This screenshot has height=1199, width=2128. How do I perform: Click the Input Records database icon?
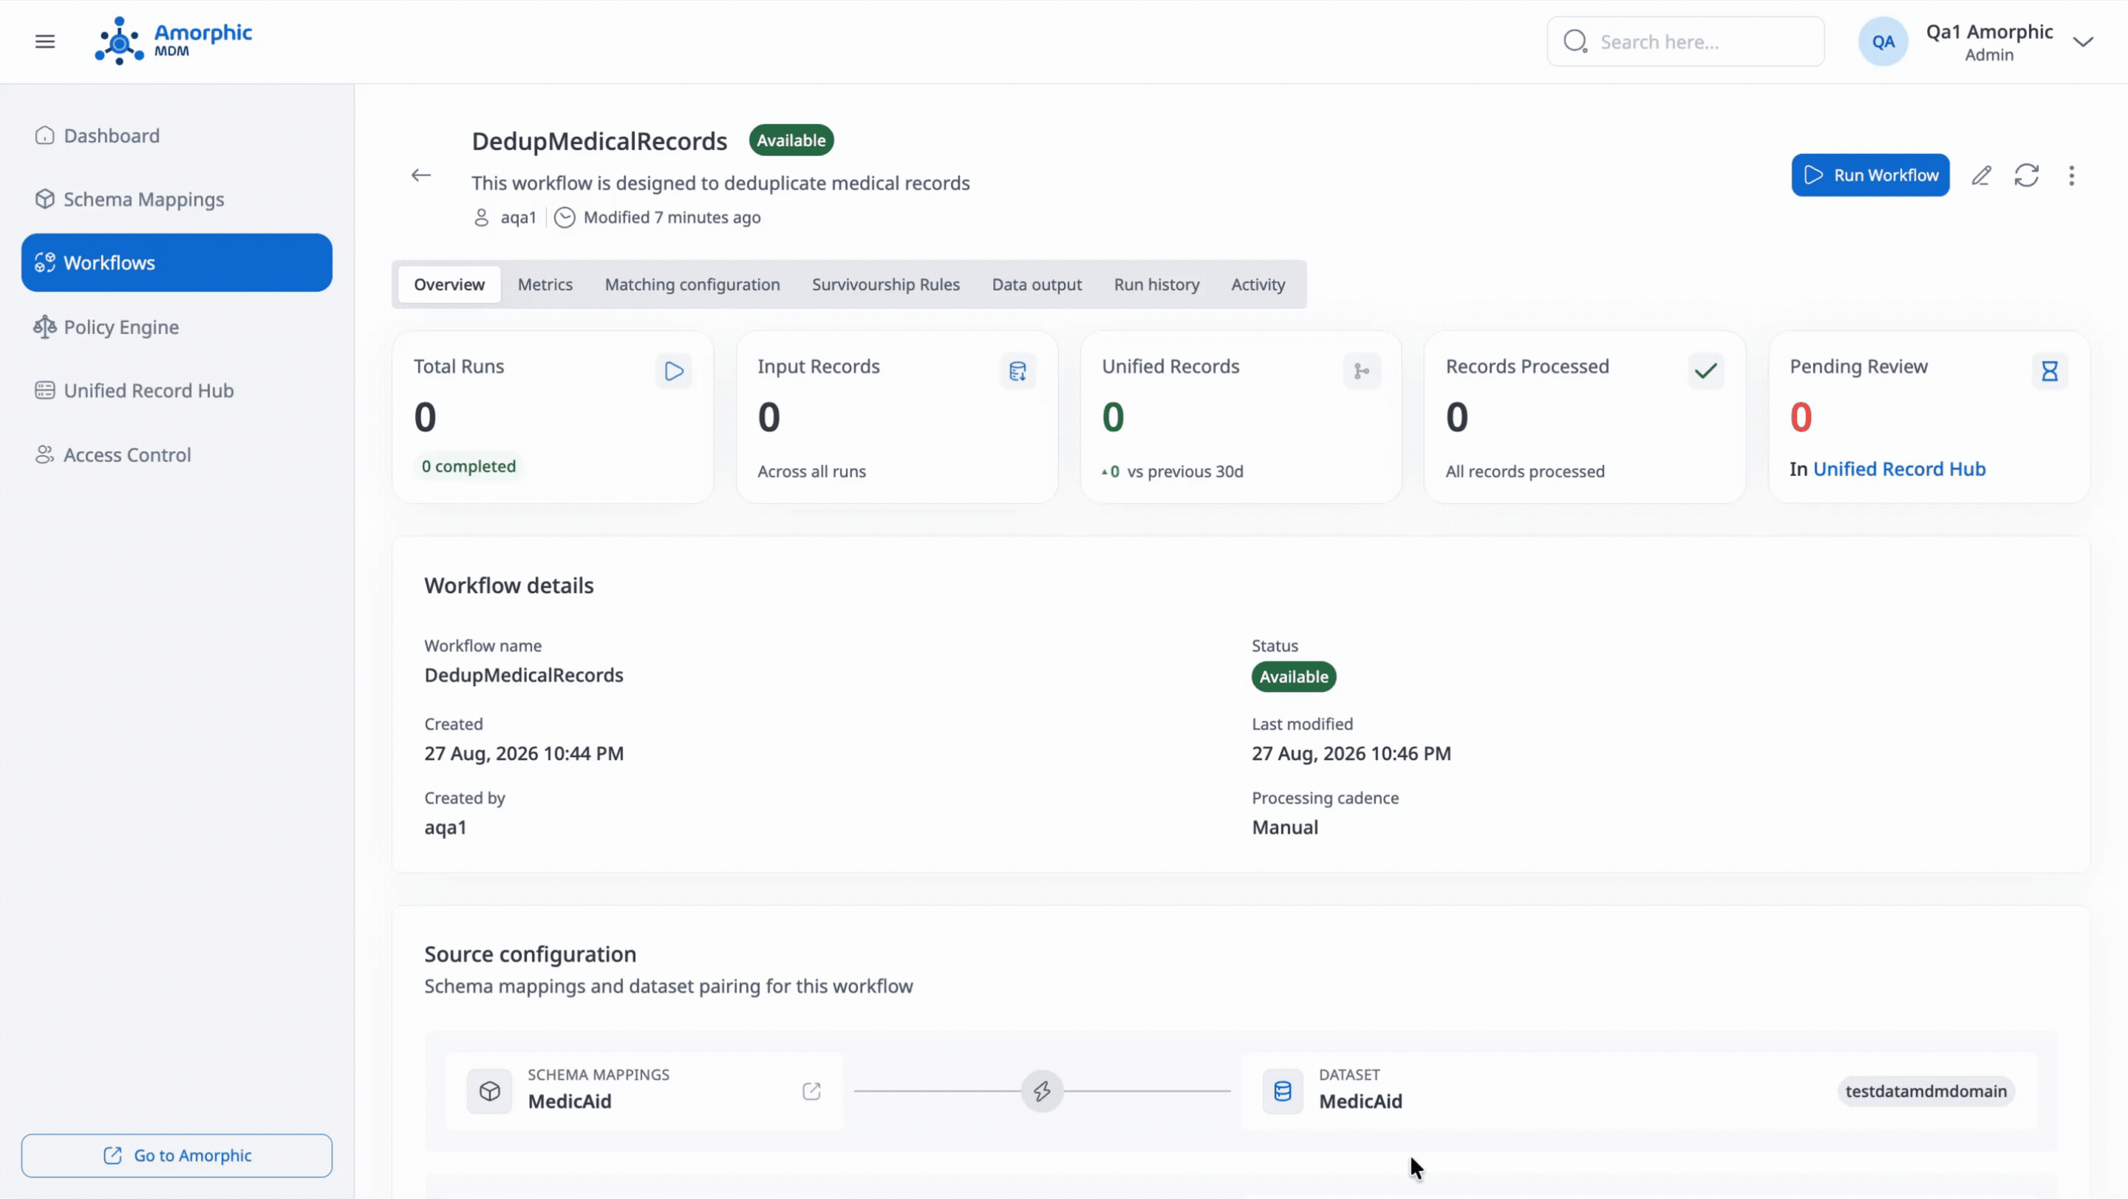point(1017,371)
